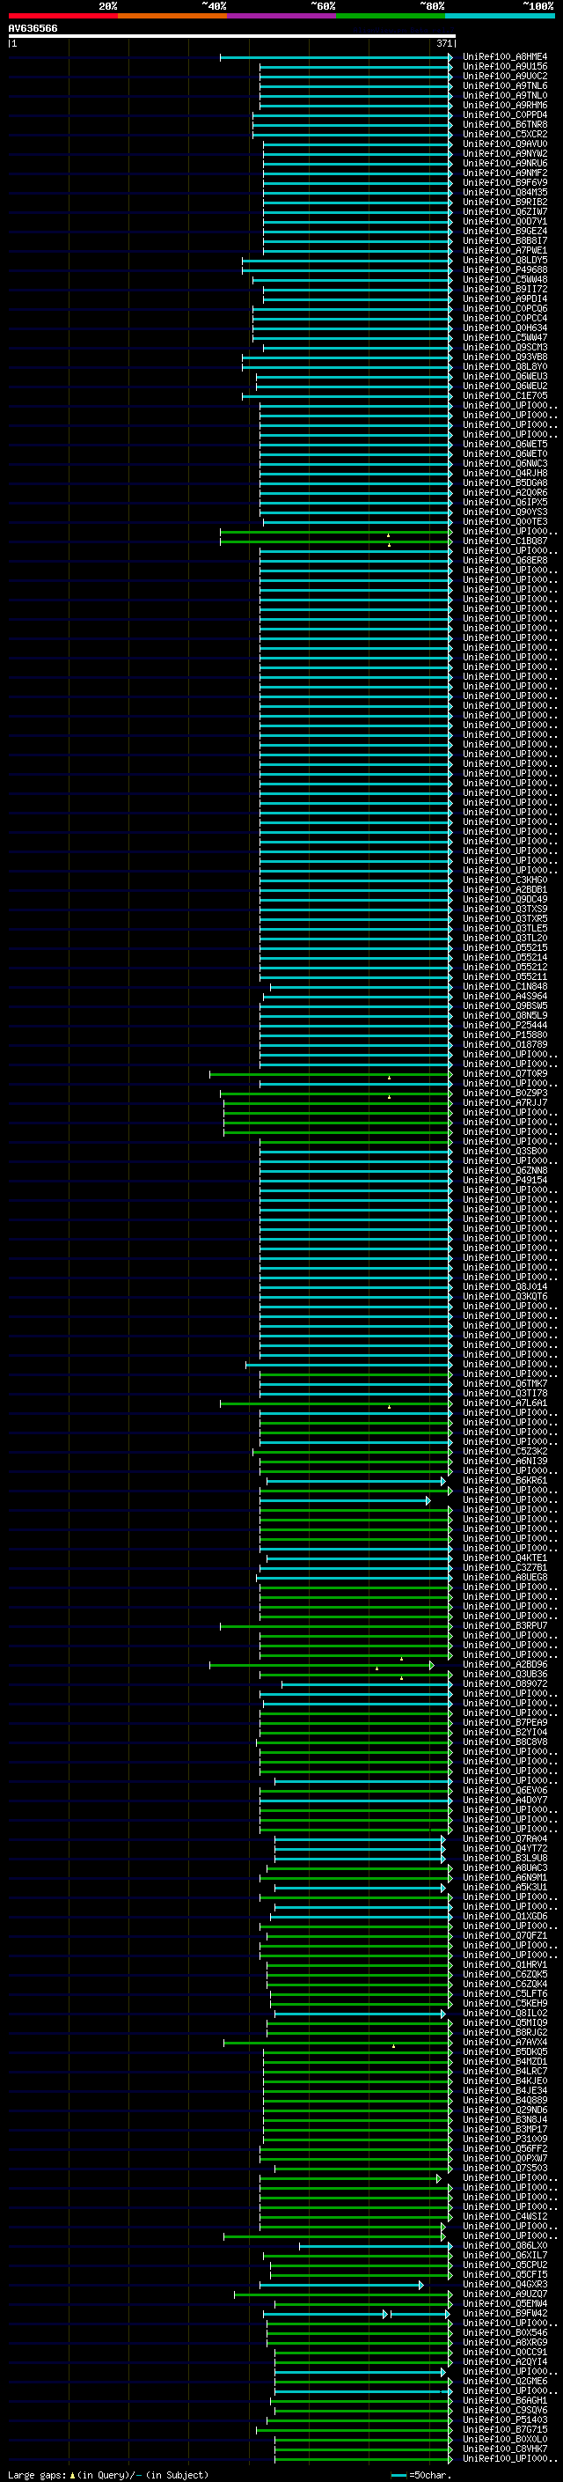Image resolution: width=563 pixels, height=2482 pixels.
Task: Open hit UniRef100_Q7T0R9
Action: (x=505, y=1073)
